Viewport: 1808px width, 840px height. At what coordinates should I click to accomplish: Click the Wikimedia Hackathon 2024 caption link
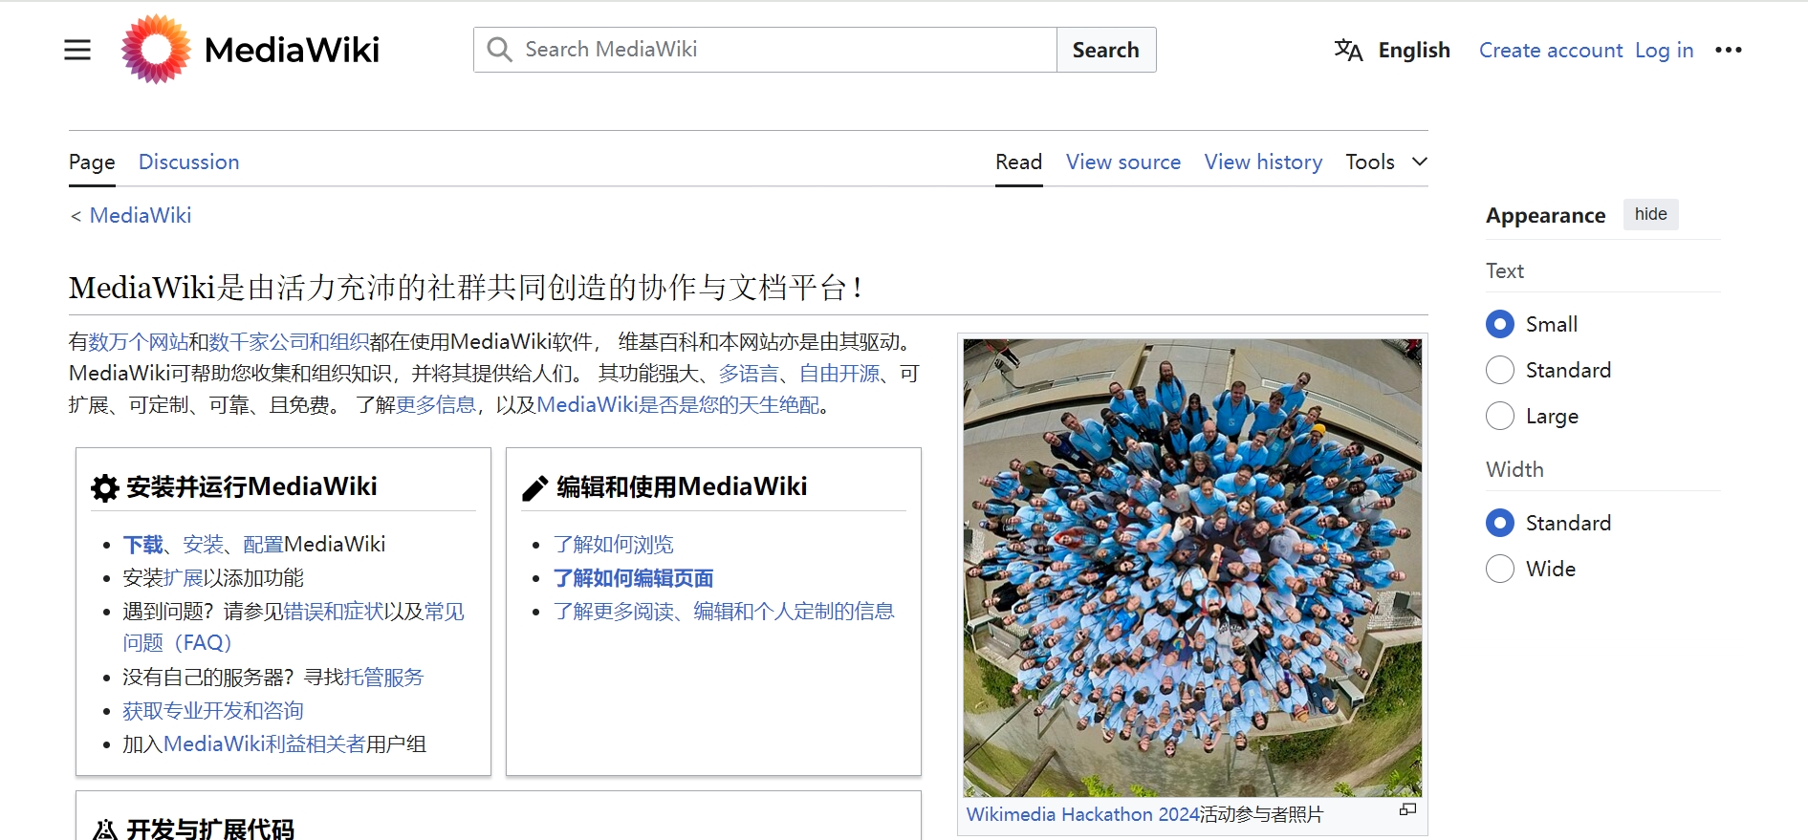click(1082, 814)
